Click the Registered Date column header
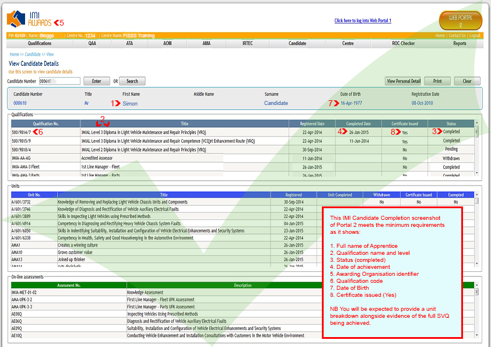Screen dimensions: 491x347 [312, 124]
